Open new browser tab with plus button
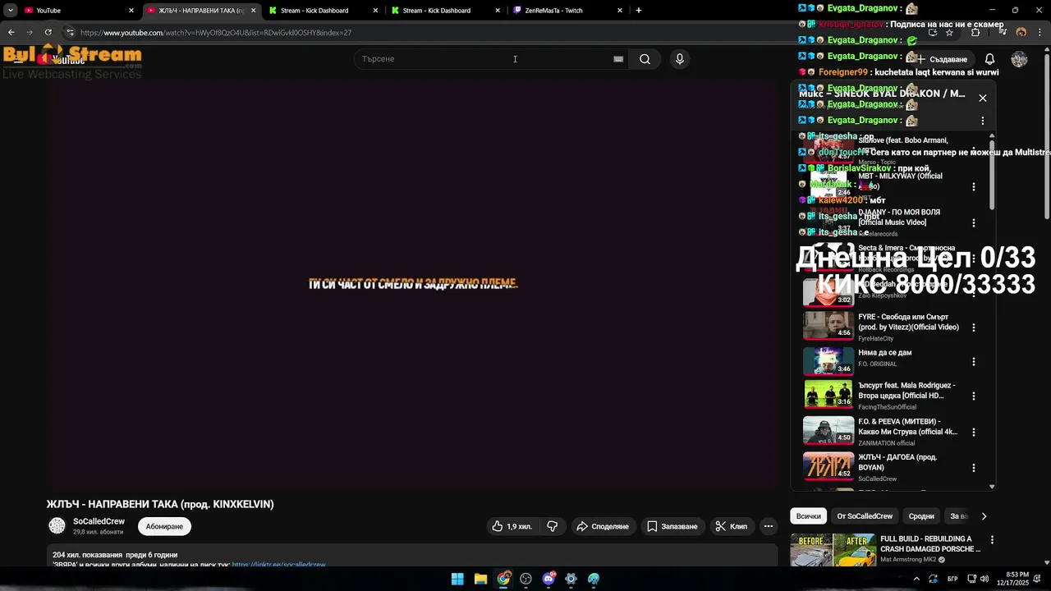The height and width of the screenshot is (591, 1051). pos(639,11)
